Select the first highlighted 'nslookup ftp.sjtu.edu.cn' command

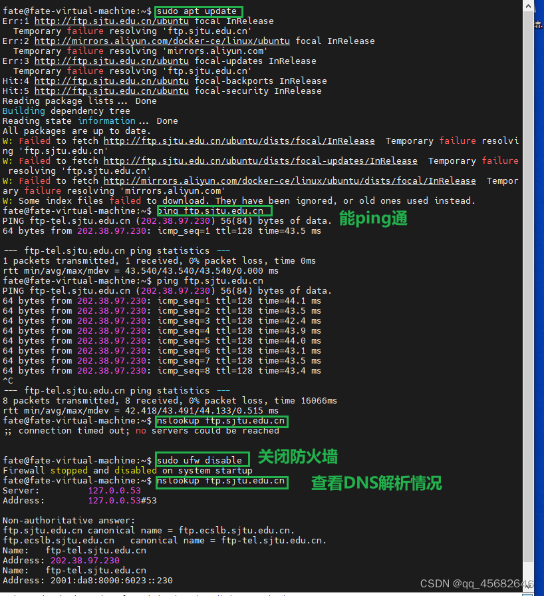[x=221, y=421]
